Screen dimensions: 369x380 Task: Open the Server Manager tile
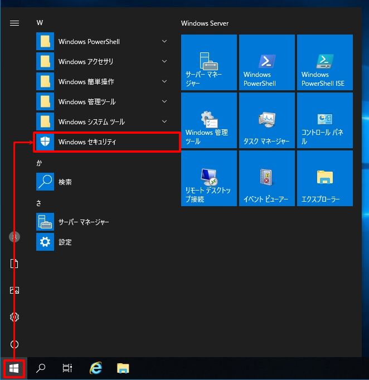[208, 62]
